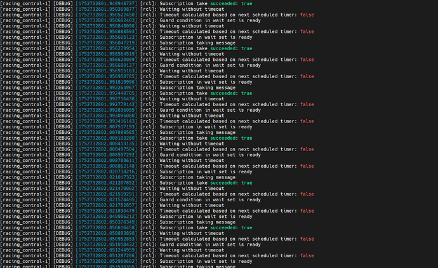Click the timestamp 1752732801.991819996

pos(106,82)
